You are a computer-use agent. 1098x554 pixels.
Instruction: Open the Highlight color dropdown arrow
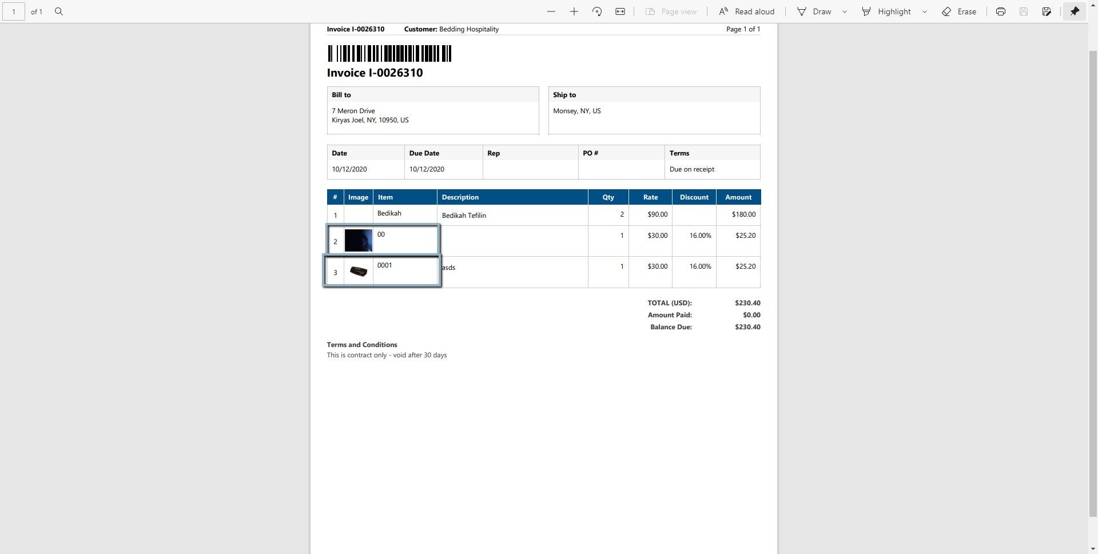point(925,11)
